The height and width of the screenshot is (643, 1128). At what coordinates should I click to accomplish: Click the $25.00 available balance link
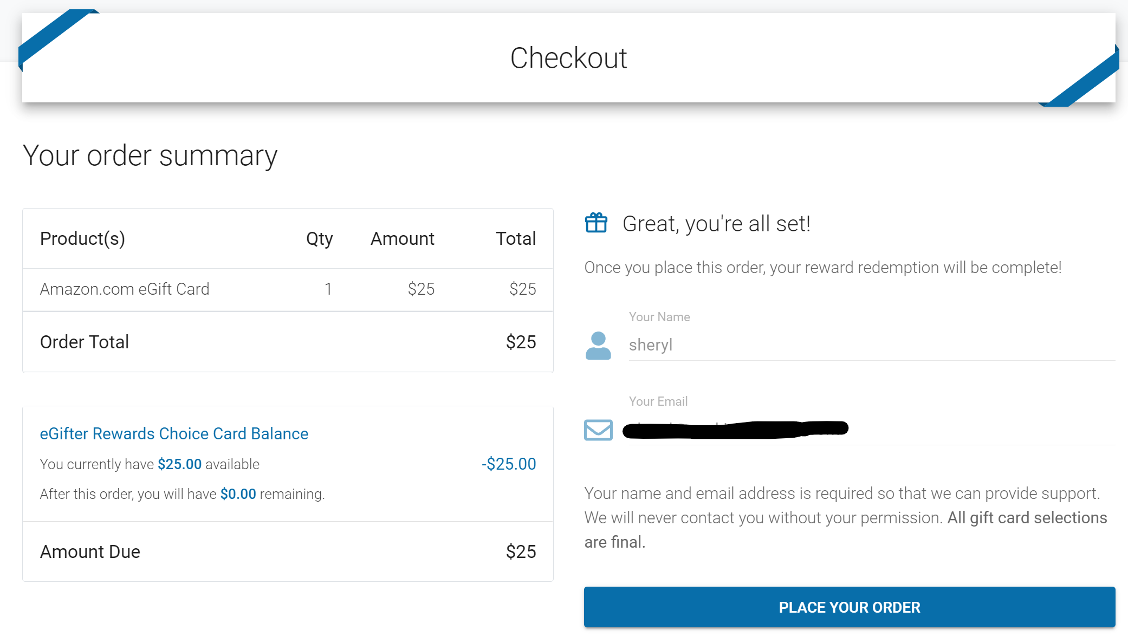click(x=179, y=464)
